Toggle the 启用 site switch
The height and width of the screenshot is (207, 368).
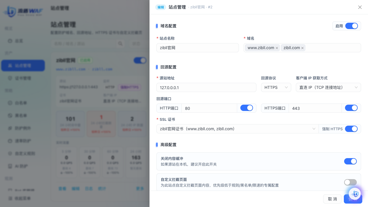[x=352, y=26]
